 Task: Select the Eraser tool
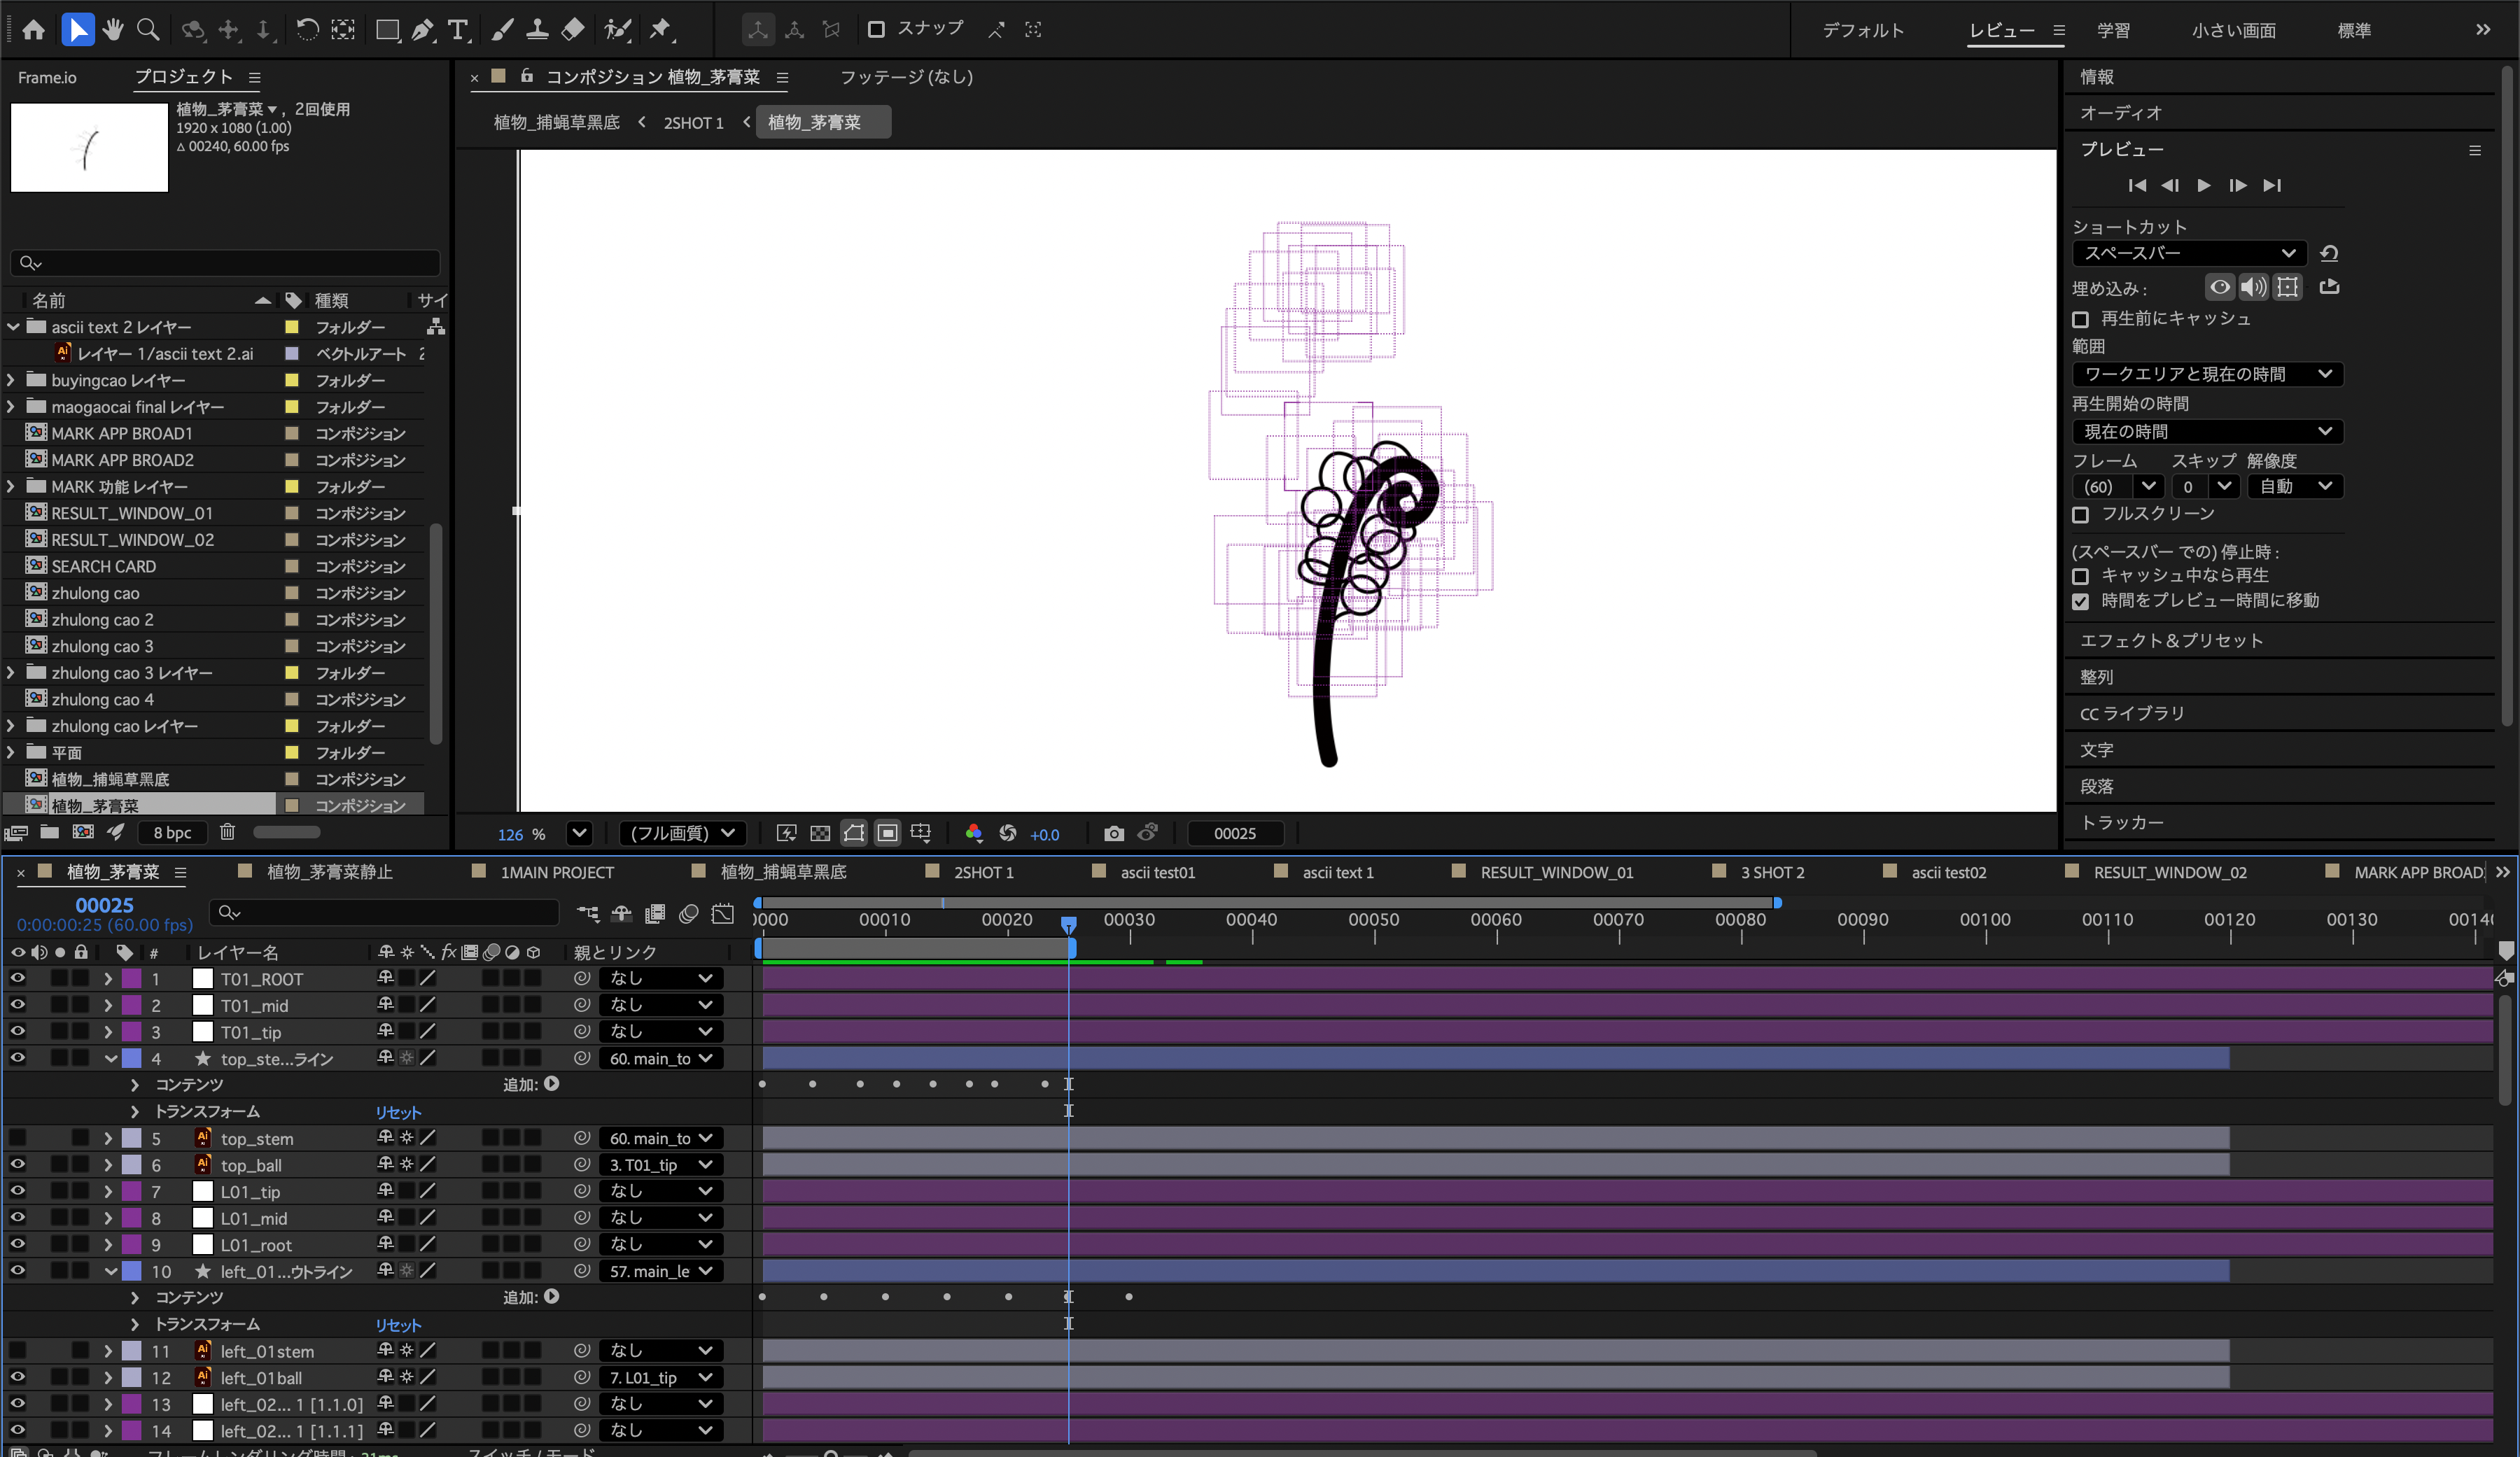click(572, 29)
